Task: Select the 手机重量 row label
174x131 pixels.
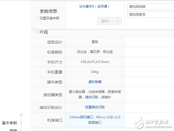Action: point(54,72)
